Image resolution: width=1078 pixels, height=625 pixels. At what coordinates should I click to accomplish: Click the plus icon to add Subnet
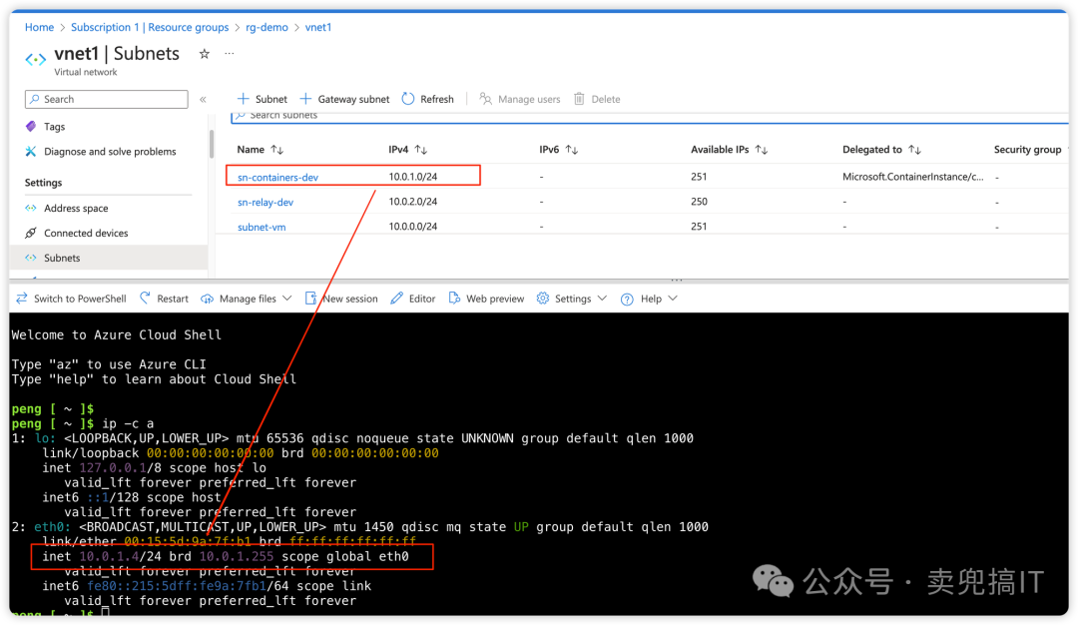[243, 99]
